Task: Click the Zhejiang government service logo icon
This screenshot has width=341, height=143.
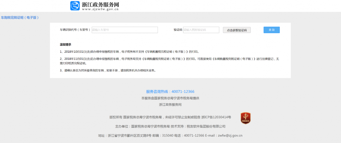Action: pyautogui.click(x=75, y=6)
